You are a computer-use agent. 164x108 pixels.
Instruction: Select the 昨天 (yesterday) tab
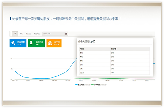pos(21,34)
